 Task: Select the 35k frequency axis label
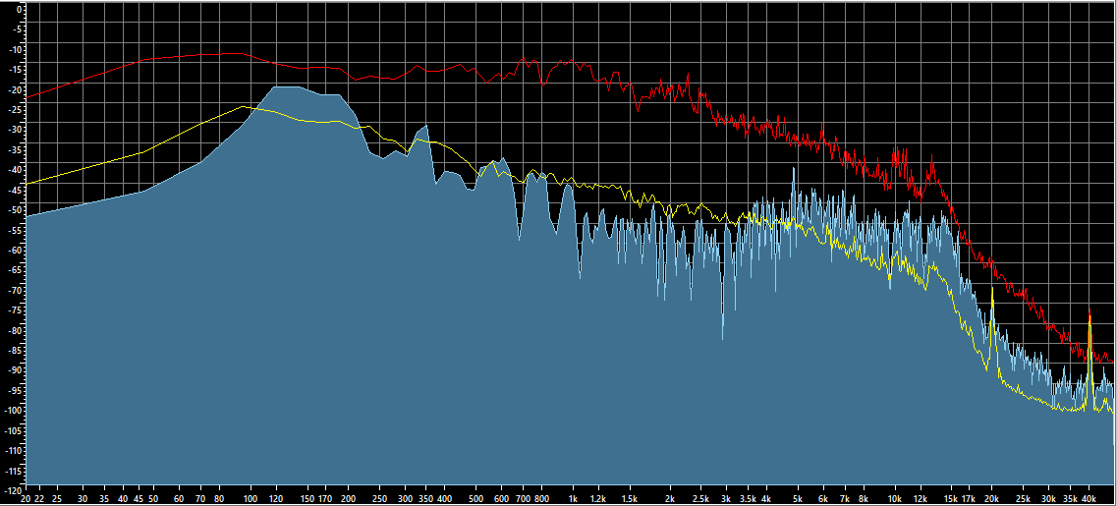[x=1070, y=499]
